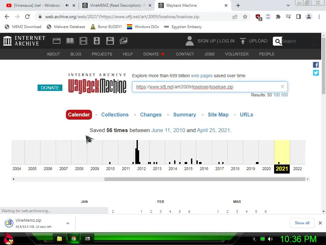
Task: Open the ABOUT menu item
Action: pos(53,54)
